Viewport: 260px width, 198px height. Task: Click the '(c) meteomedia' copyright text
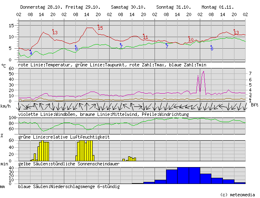(238, 194)
